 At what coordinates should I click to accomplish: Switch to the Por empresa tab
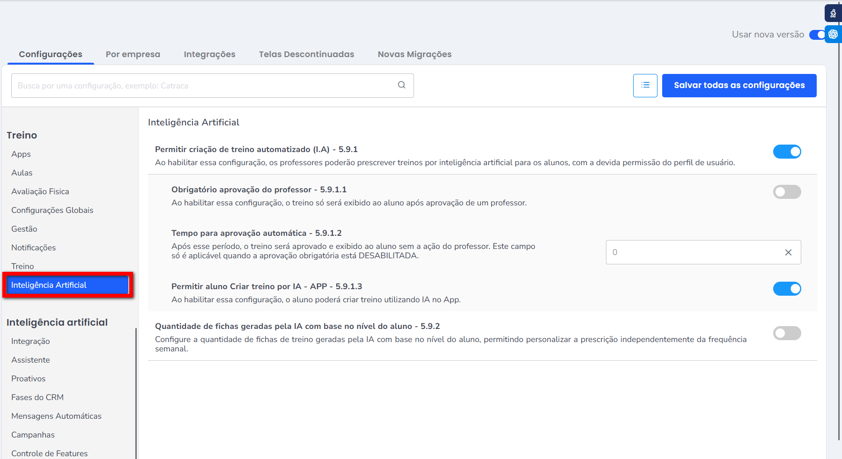click(133, 54)
